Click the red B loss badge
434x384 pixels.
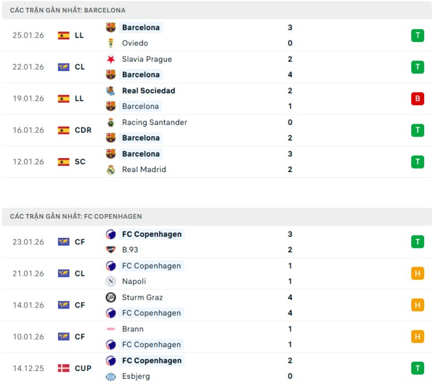417,99
